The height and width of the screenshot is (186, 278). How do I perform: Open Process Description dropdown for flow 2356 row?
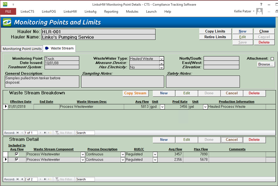click(x=123, y=160)
